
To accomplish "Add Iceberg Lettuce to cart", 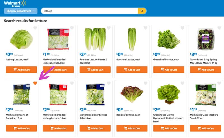I will click(22, 70).
